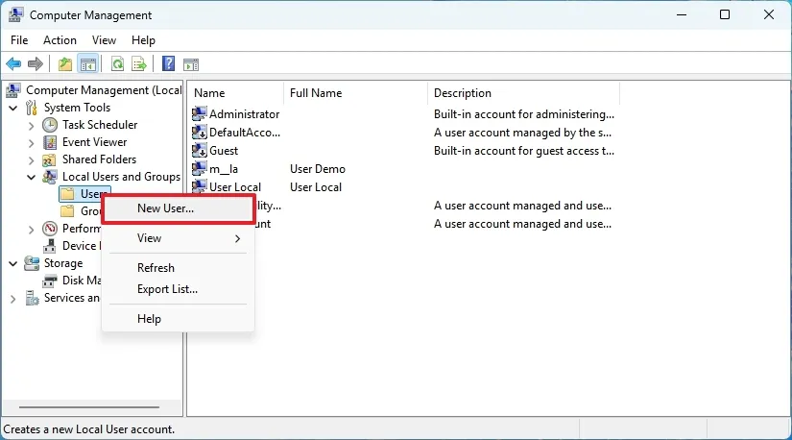Maximize the Computer Management window
The width and height of the screenshot is (792, 440).
(x=724, y=14)
